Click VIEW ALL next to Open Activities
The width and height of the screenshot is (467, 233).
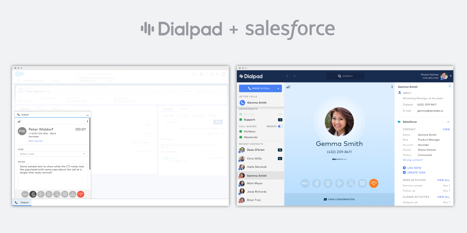point(443,180)
